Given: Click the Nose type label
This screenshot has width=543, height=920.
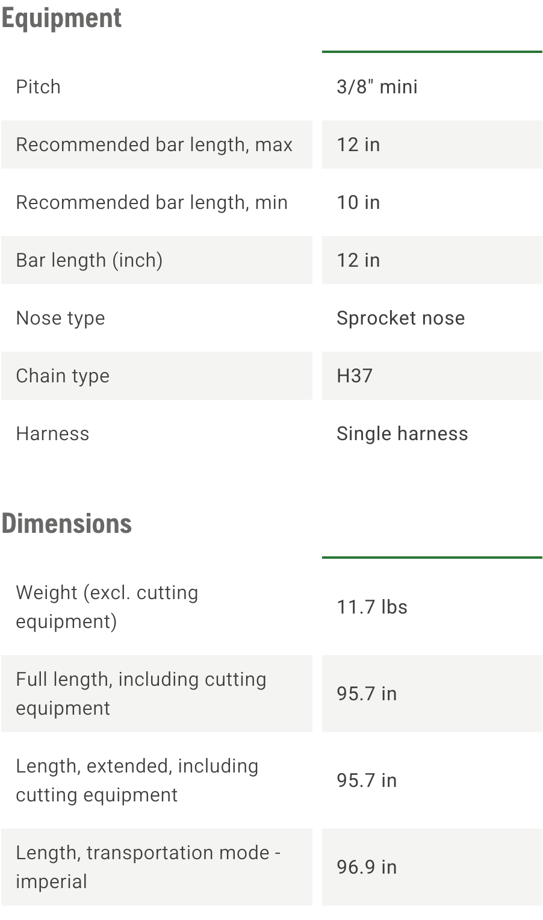Looking at the screenshot, I should pyautogui.click(x=61, y=318).
